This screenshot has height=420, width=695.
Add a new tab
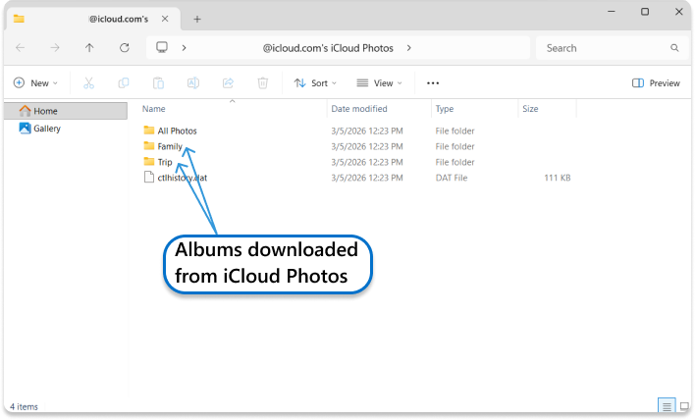tap(197, 19)
